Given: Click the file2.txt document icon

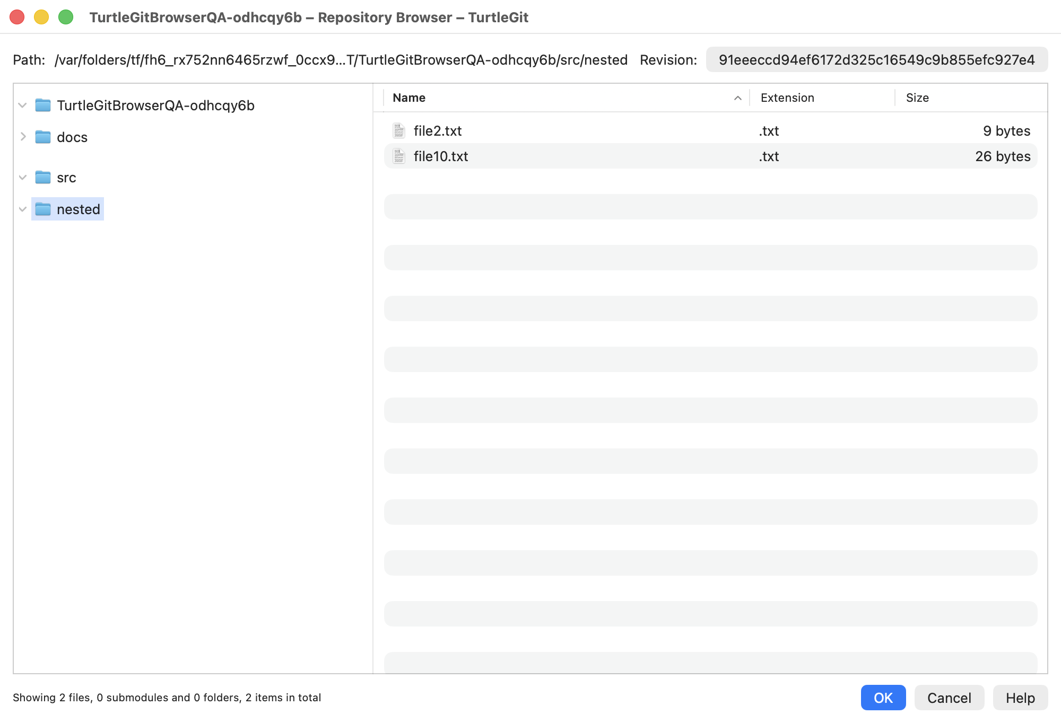Looking at the screenshot, I should pos(399,131).
